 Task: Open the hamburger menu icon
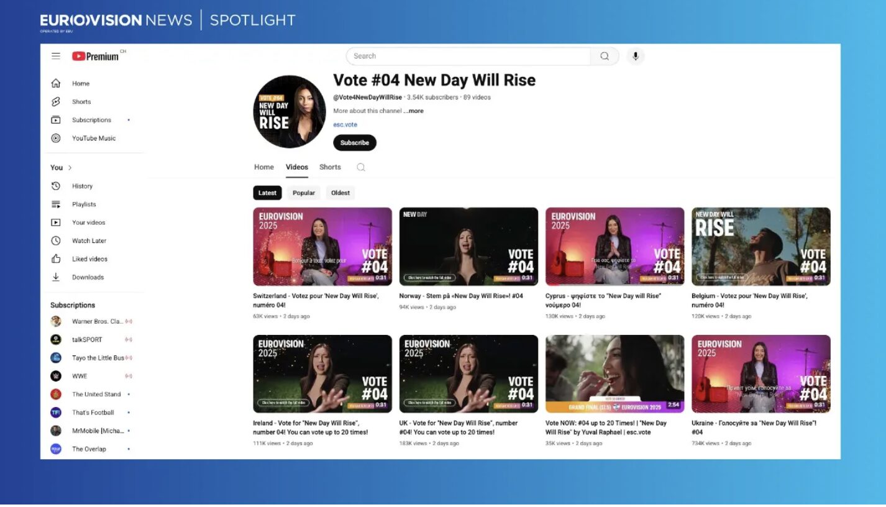pos(56,56)
